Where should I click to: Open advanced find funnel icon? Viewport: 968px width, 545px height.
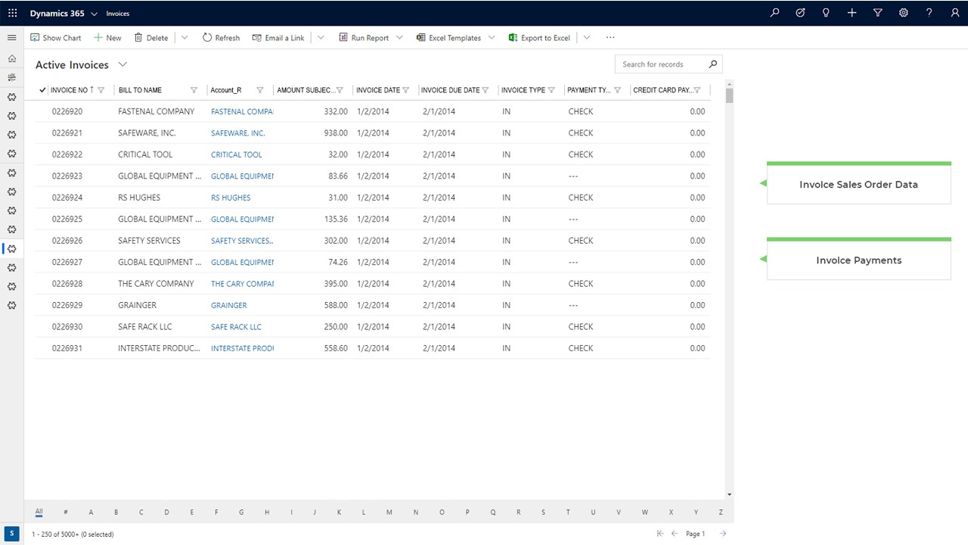click(x=877, y=13)
